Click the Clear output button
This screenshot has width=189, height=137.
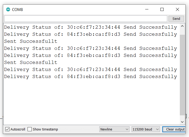pyautogui.click(x=175, y=129)
